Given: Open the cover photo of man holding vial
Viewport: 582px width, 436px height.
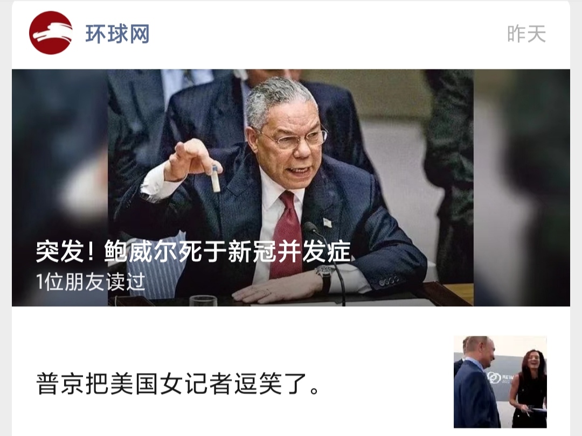Looking at the screenshot, I should (290, 188).
